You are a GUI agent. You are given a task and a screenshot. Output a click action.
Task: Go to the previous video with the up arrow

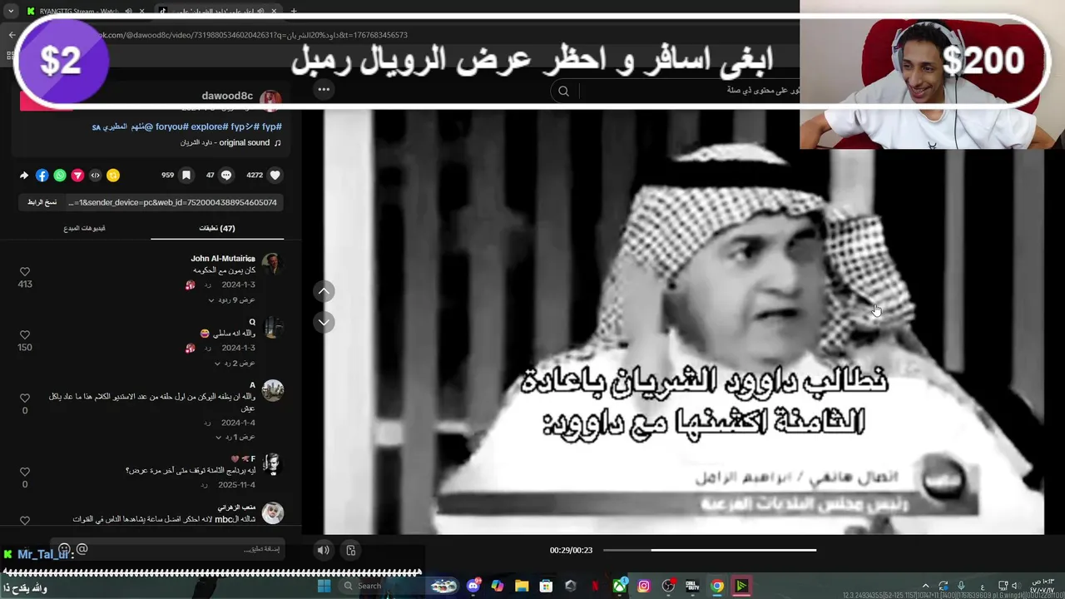[x=324, y=290]
